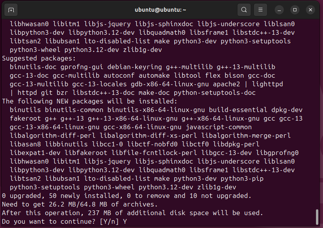Viewport: 323px width, 228px height.
Task: Open a new terminal tab
Action: click(x=11, y=10)
